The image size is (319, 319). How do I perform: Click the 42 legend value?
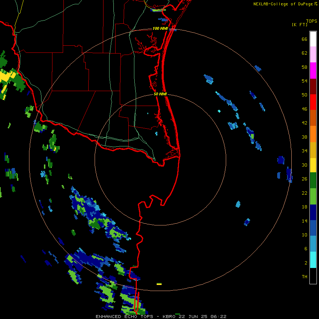304,123
